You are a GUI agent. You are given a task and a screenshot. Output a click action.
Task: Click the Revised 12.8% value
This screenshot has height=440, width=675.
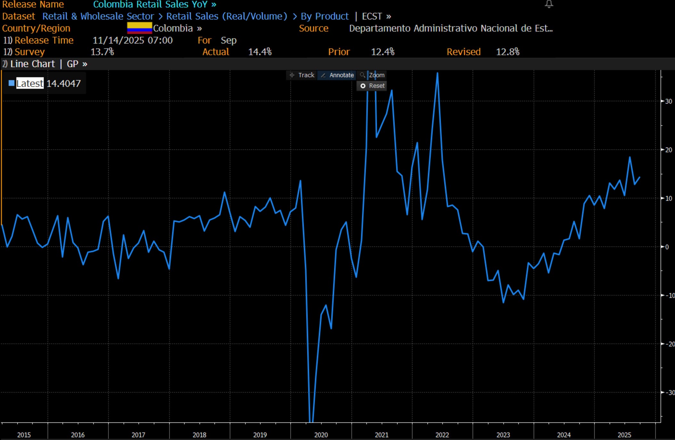click(507, 52)
